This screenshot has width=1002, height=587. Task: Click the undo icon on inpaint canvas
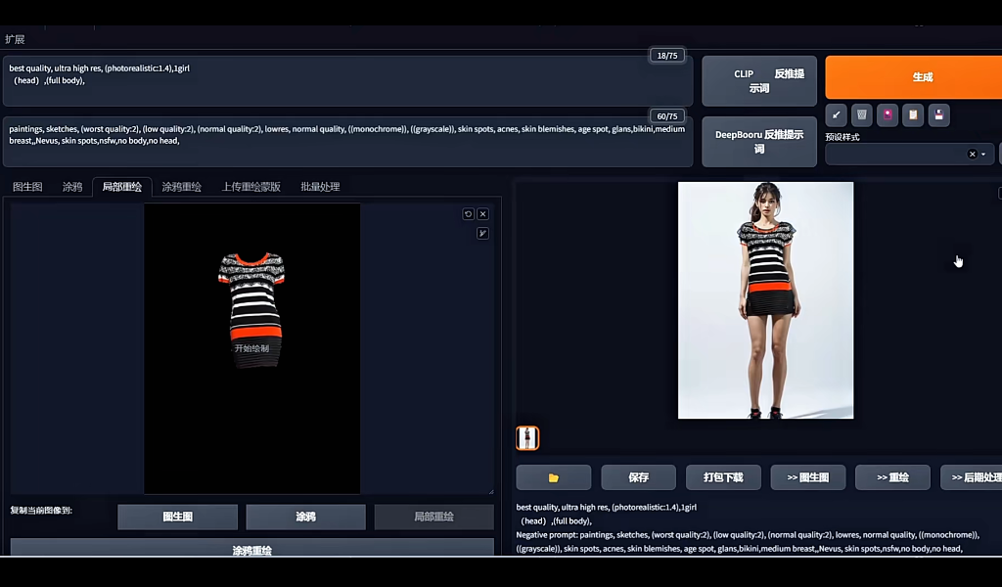(469, 214)
